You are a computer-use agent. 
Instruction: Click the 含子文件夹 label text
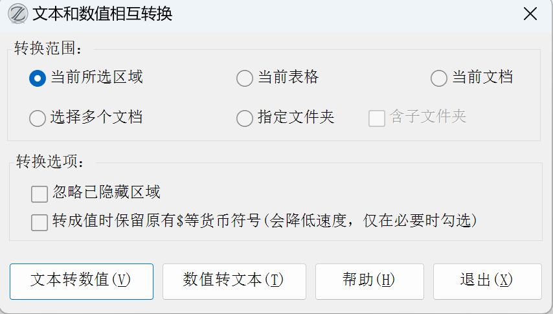click(427, 117)
